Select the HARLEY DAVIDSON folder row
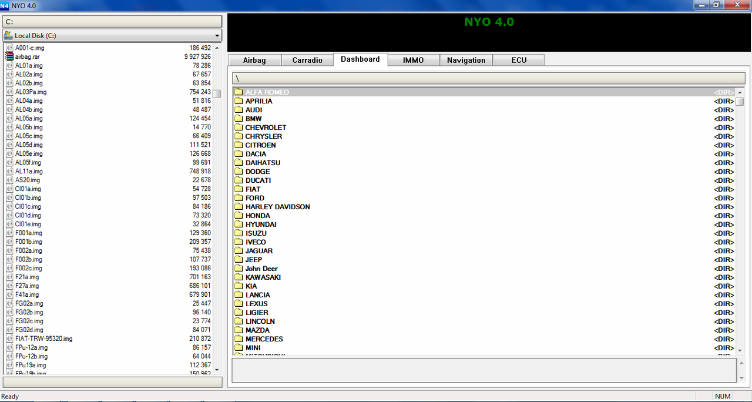Image resolution: width=752 pixels, height=402 pixels. tap(484, 207)
